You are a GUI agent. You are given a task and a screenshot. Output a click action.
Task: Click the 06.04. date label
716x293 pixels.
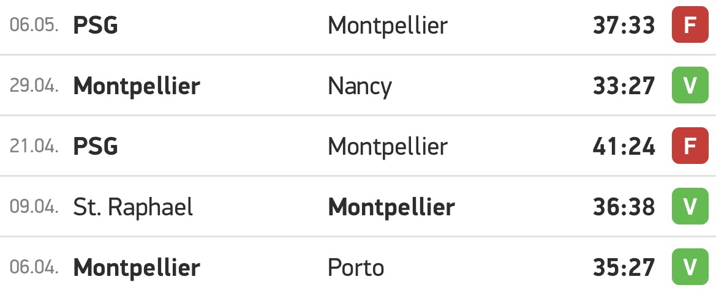pos(34,267)
